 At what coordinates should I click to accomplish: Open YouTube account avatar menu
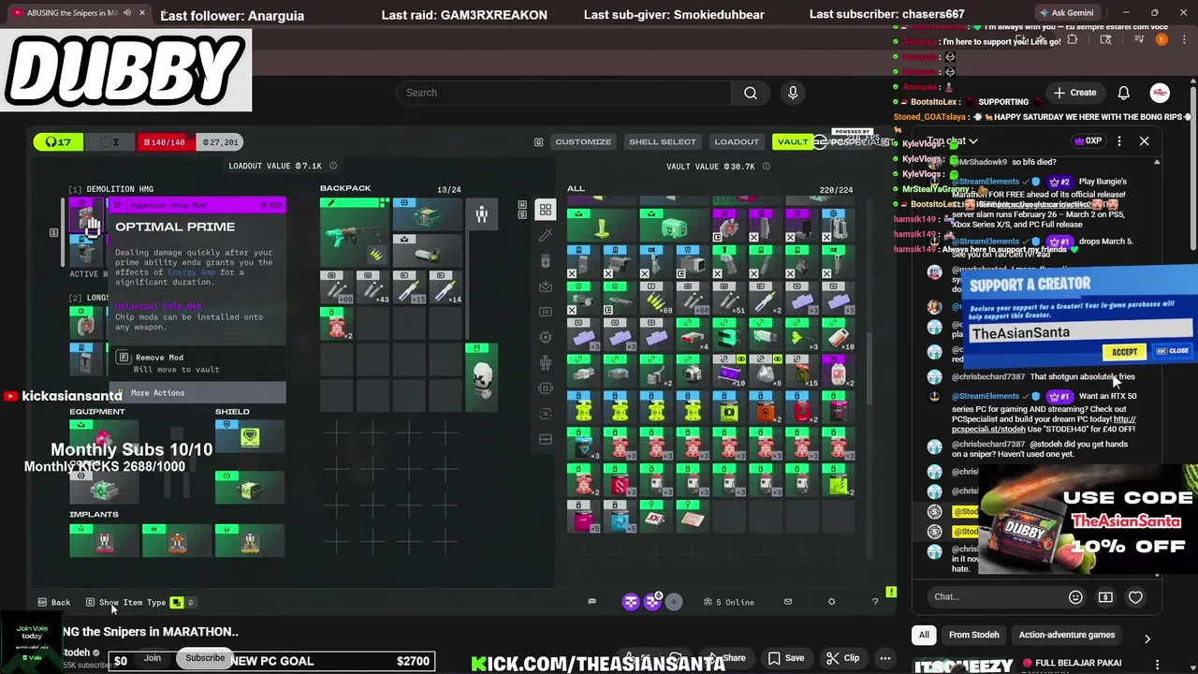(1160, 93)
